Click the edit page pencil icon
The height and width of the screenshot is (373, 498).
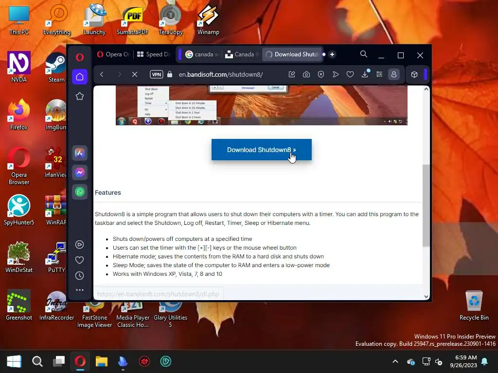coord(292,74)
